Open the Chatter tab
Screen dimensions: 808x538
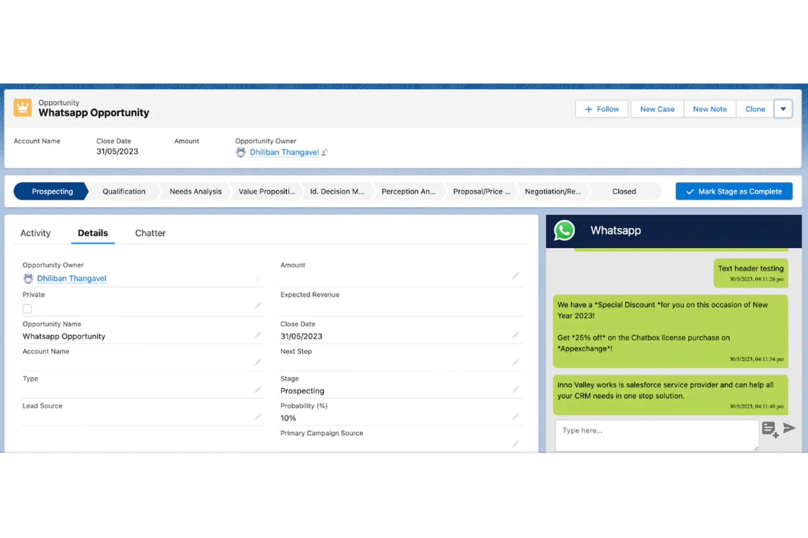click(150, 233)
